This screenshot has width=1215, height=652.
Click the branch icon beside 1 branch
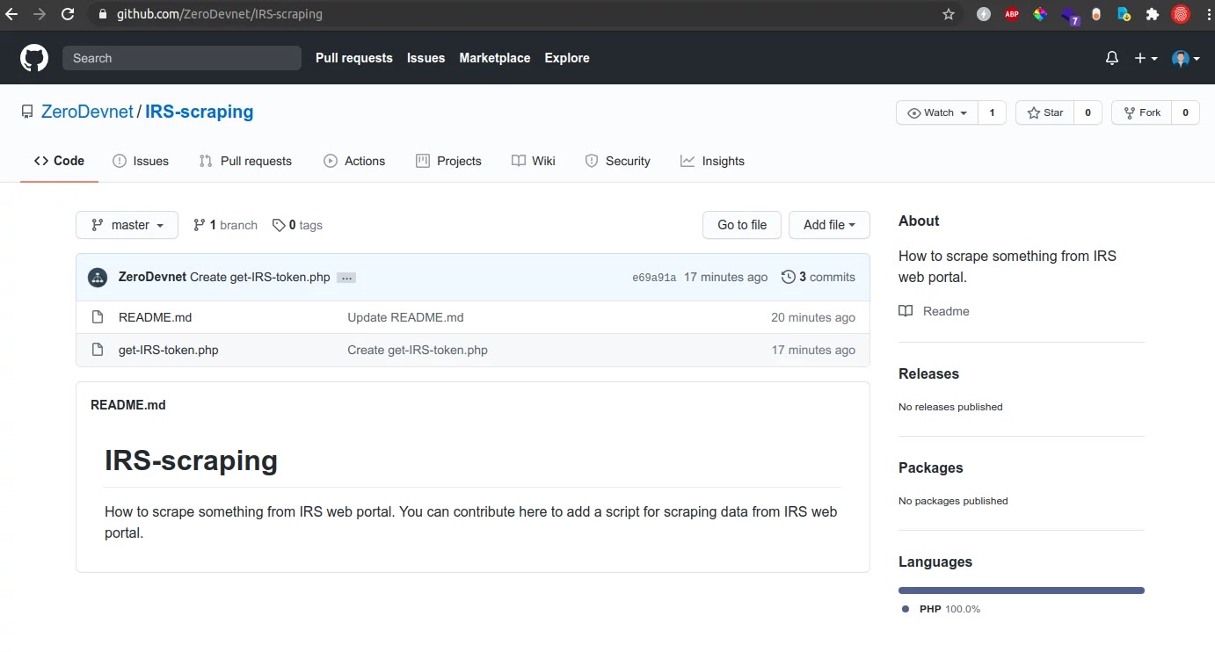pyautogui.click(x=200, y=225)
